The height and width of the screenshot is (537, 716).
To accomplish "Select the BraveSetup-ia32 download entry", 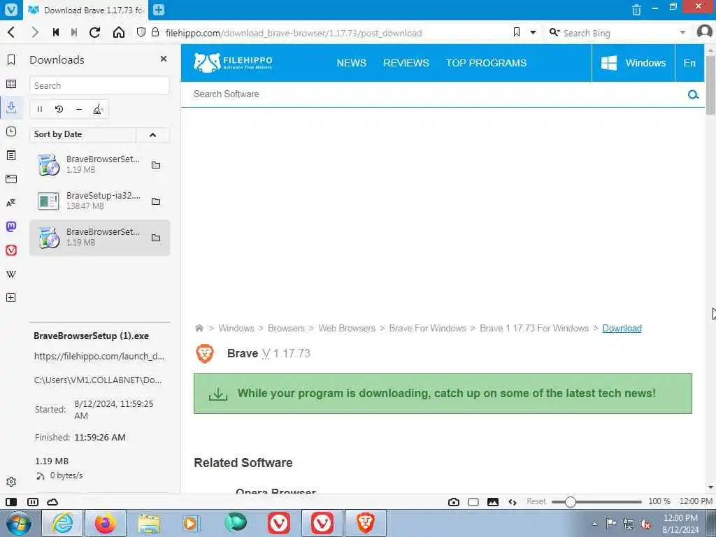I will 99,201.
